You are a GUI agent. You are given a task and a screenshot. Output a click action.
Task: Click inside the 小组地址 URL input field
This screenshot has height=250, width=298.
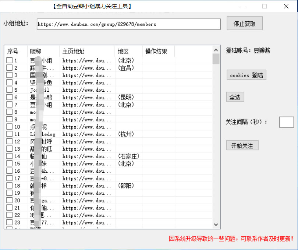[128, 24]
